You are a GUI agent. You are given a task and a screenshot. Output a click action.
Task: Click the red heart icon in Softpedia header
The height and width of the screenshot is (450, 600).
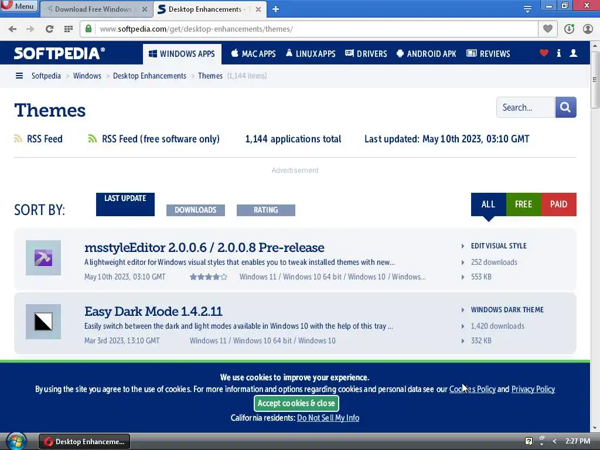(x=544, y=53)
